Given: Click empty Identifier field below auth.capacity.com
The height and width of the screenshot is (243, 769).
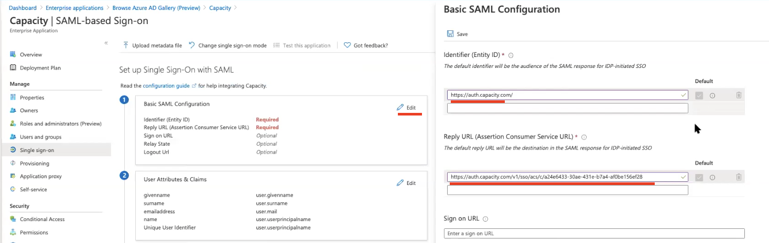Looking at the screenshot, I should tap(567, 108).
